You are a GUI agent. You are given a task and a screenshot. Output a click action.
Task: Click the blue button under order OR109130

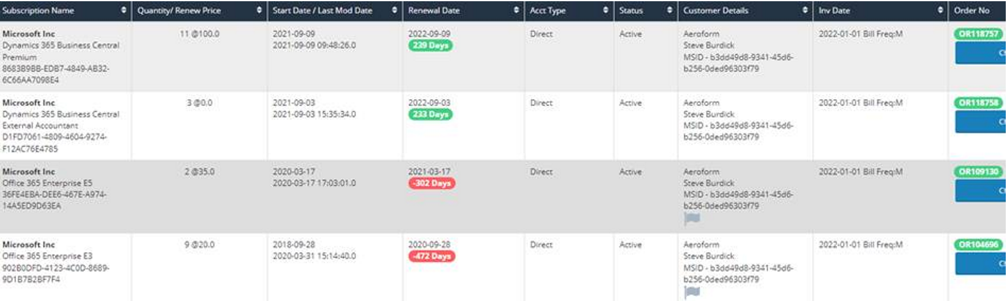coord(981,191)
